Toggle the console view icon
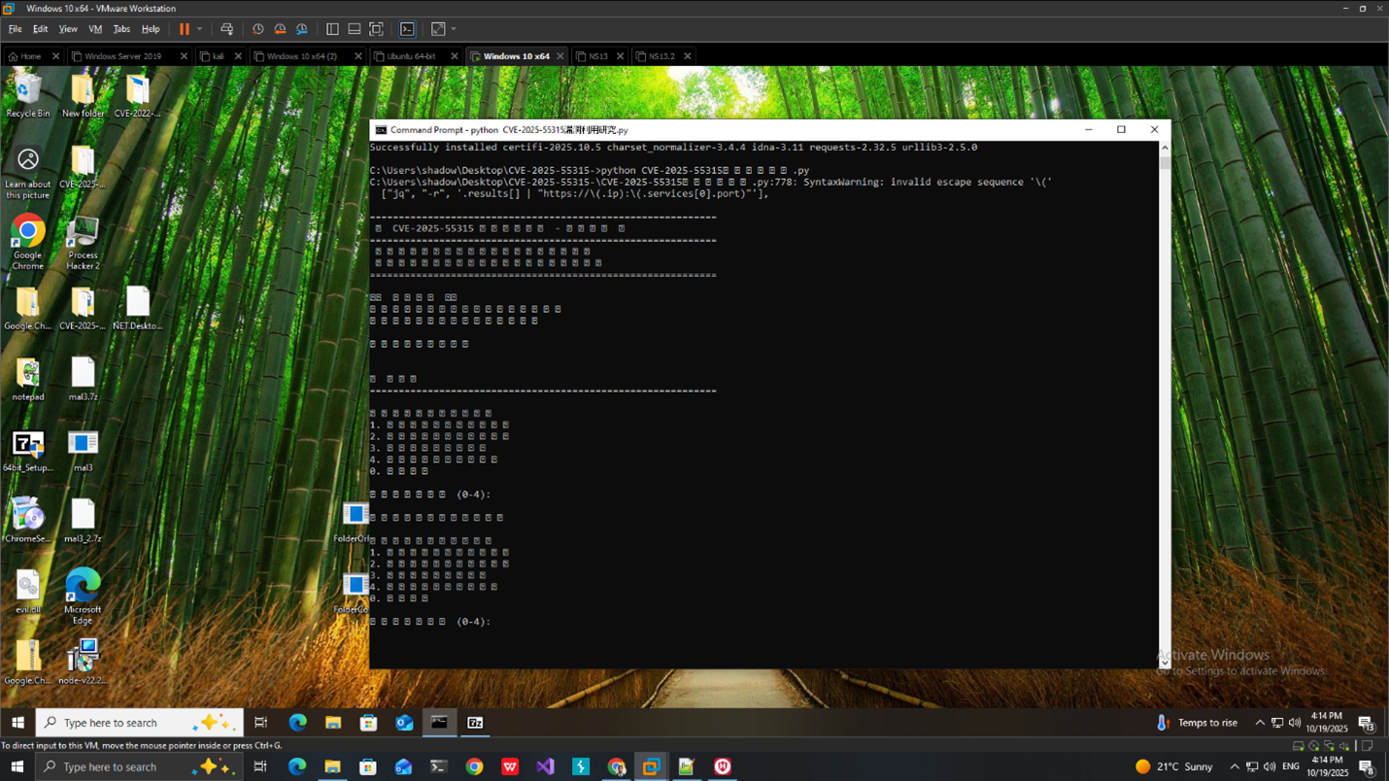Image resolution: width=1389 pixels, height=781 pixels. pos(408,29)
